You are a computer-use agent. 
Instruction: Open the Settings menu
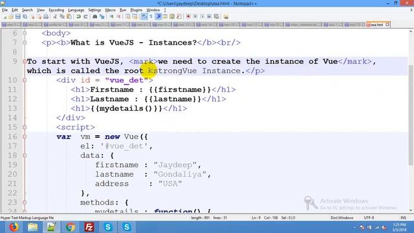coord(94,10)
